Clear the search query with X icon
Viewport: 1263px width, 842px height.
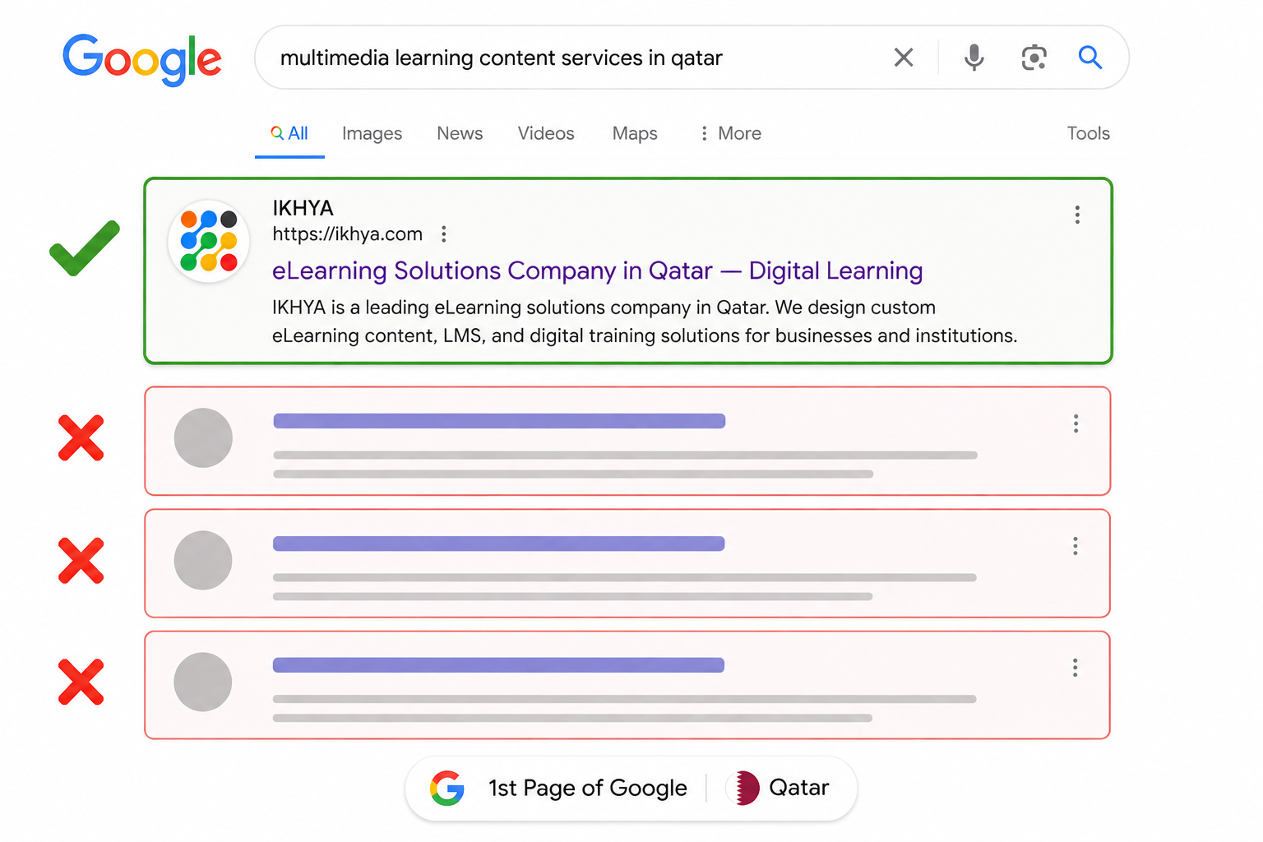tap(904, 58)
